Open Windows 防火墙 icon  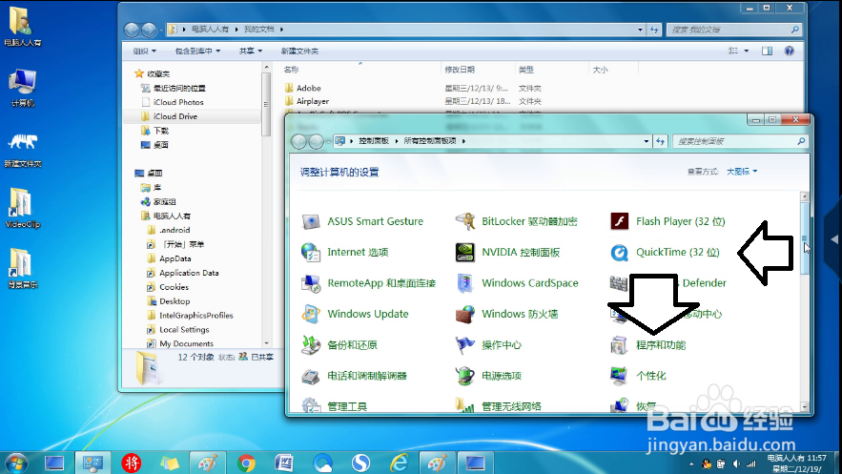[464, 314]
